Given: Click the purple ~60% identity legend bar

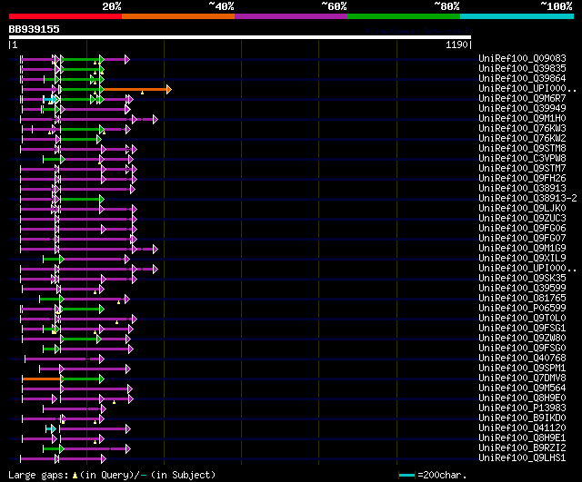Looking at the screenshot, I should 291,16.
